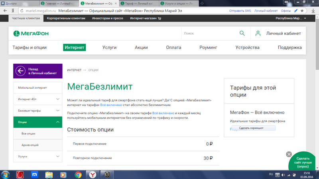Open Роуминг main menu item
The height and width of the screenshot is (179, 319).
pos(208,47)
